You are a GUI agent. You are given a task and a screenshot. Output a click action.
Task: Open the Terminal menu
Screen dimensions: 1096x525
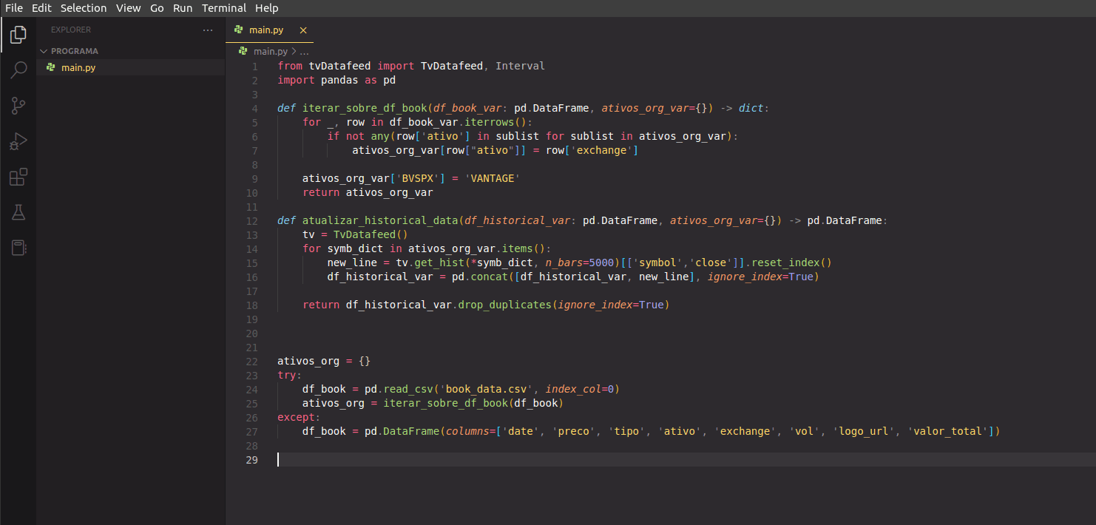click(x=224, y=8)
